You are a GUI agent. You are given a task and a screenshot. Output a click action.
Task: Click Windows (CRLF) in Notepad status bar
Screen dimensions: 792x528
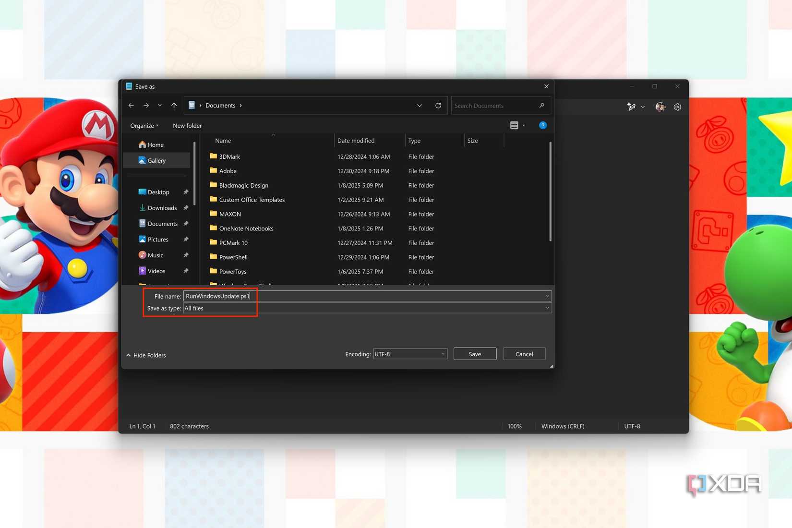point(563,426)
